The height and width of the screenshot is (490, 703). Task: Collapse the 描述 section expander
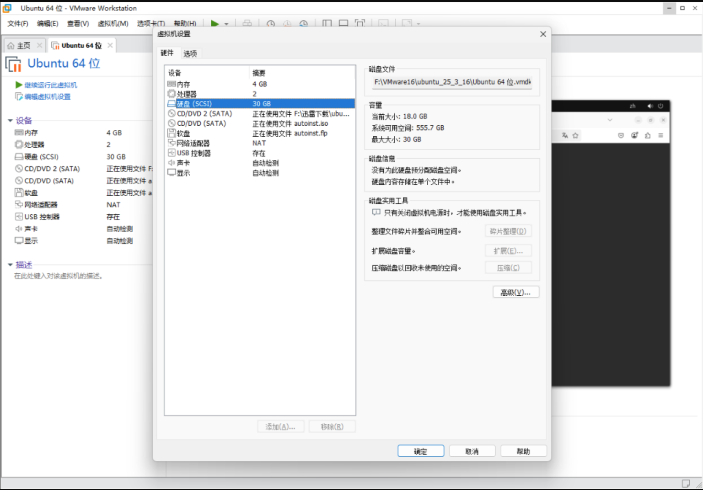click(x=10, y=265)
